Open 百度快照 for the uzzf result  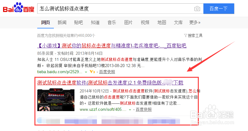click(x=144, y=110)
